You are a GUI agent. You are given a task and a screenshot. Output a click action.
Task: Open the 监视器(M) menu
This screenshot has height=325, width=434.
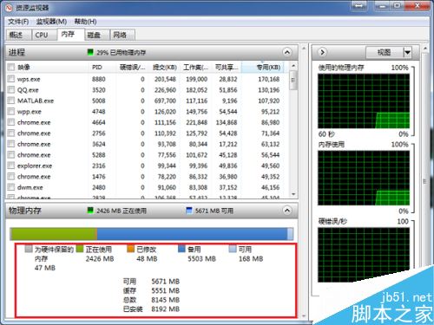(51, 22)
